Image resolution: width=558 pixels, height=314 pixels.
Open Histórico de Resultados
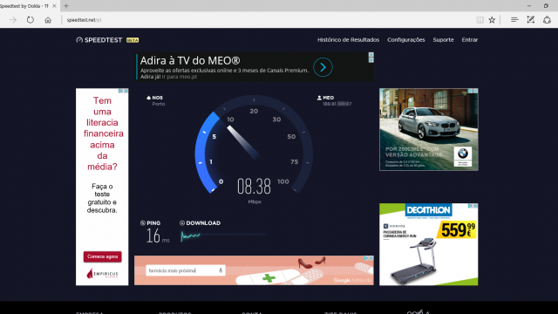(349, 40)
